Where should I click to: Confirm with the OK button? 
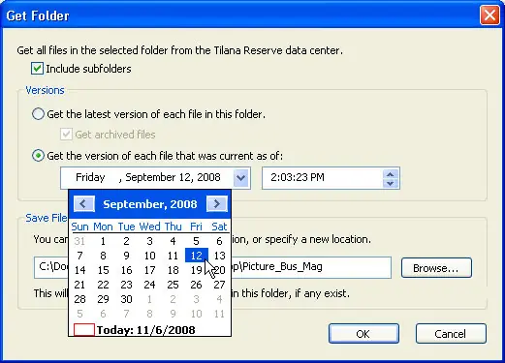[x=363, y=334]
